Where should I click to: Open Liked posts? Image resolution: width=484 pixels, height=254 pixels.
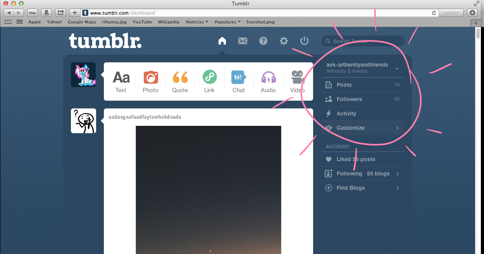(x=363, y=159)
